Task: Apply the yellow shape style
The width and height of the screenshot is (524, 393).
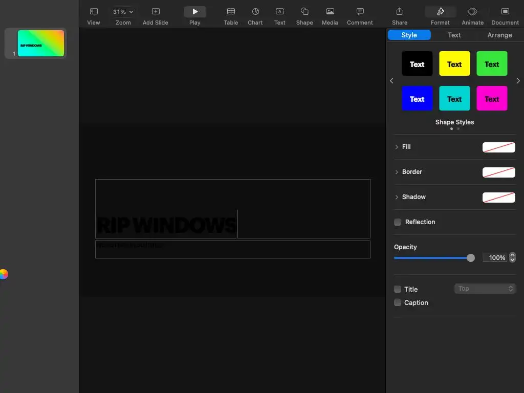Action: [454, 63]
